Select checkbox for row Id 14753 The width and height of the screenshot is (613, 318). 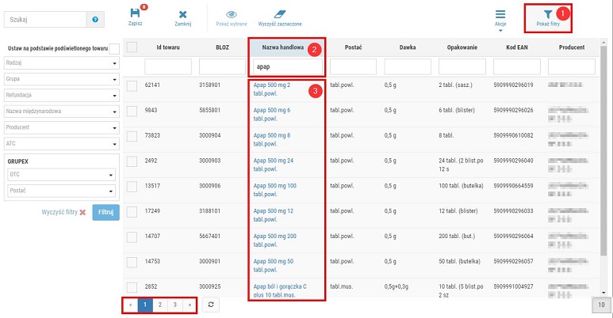132,262
